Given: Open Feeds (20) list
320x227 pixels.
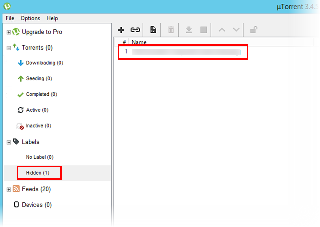Looking at the screenshot, I should pos(36,189).
